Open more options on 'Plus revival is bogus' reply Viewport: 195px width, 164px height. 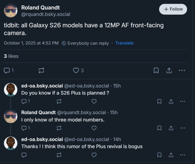pos(183,155)
